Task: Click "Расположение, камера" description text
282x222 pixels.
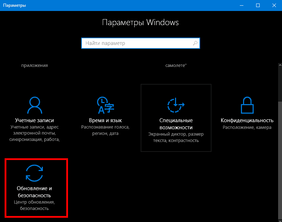Action: (247, 127)
